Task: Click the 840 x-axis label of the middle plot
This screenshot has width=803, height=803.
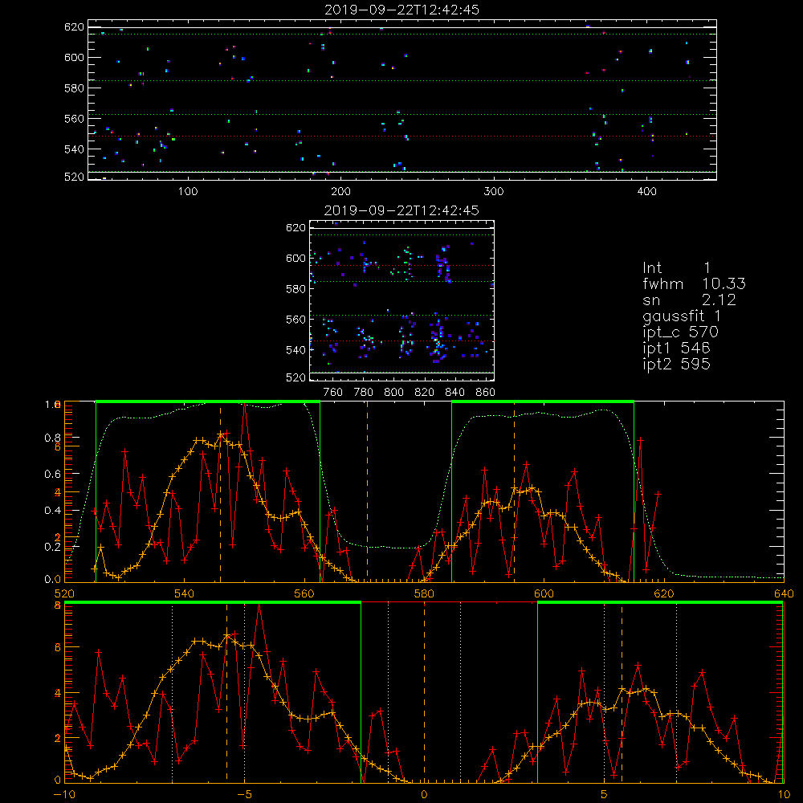Action: pyautogui.click(x=454, y=393)
